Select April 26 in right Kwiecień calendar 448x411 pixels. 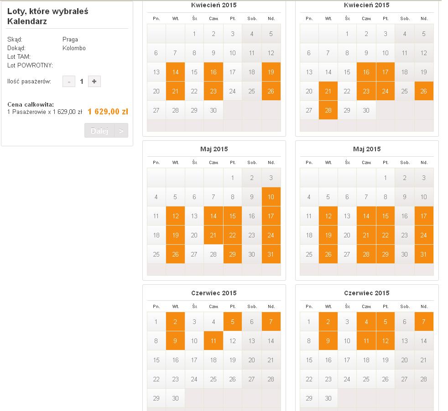pos(424,91)
